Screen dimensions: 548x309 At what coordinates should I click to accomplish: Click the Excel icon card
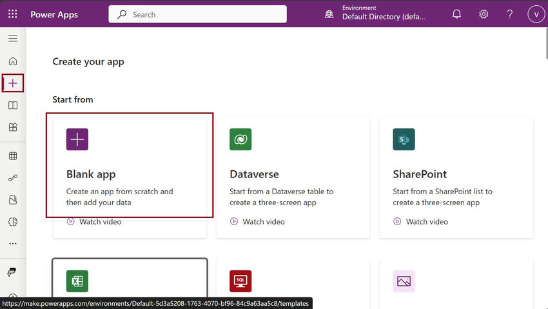[77, 281]
